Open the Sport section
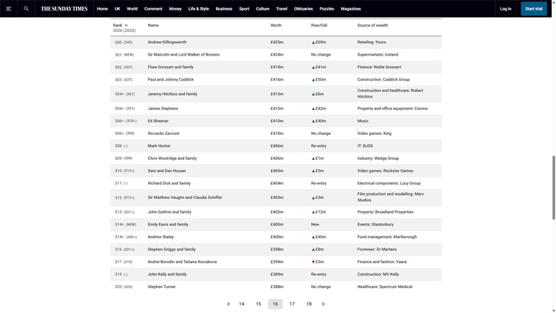This screenshot has width=556, height=313. (x=244, y=8)
